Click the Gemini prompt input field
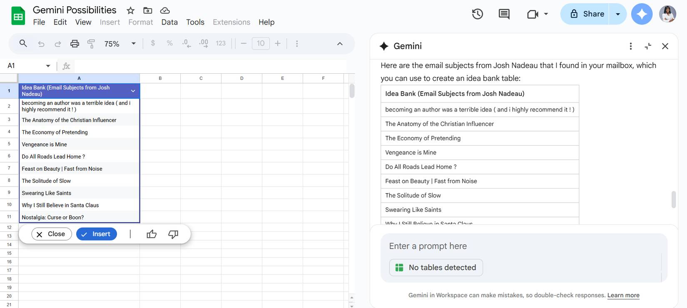Viewport: 687px width, 308px height. pos(524,246)
